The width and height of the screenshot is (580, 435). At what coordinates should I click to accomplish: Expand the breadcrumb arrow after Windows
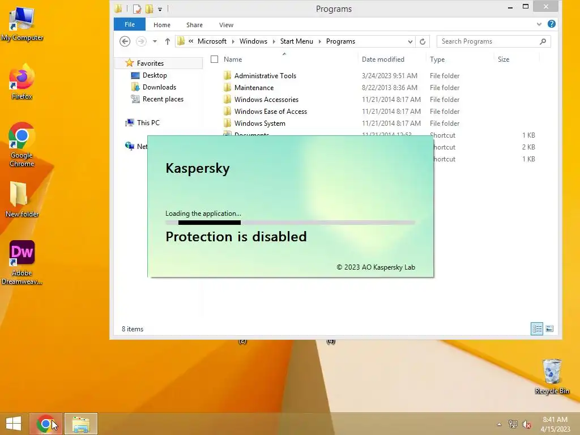pyautogui.click(x=274, y=41)
